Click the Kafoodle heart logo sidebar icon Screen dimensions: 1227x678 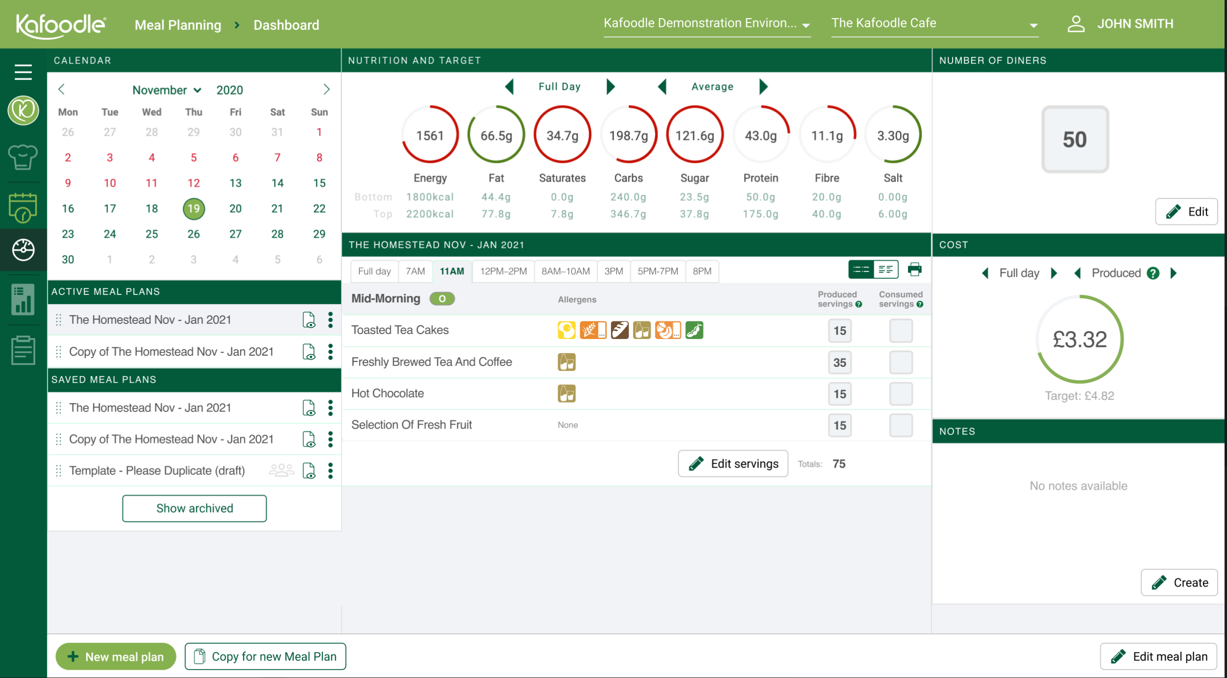[x=23, y=110]
